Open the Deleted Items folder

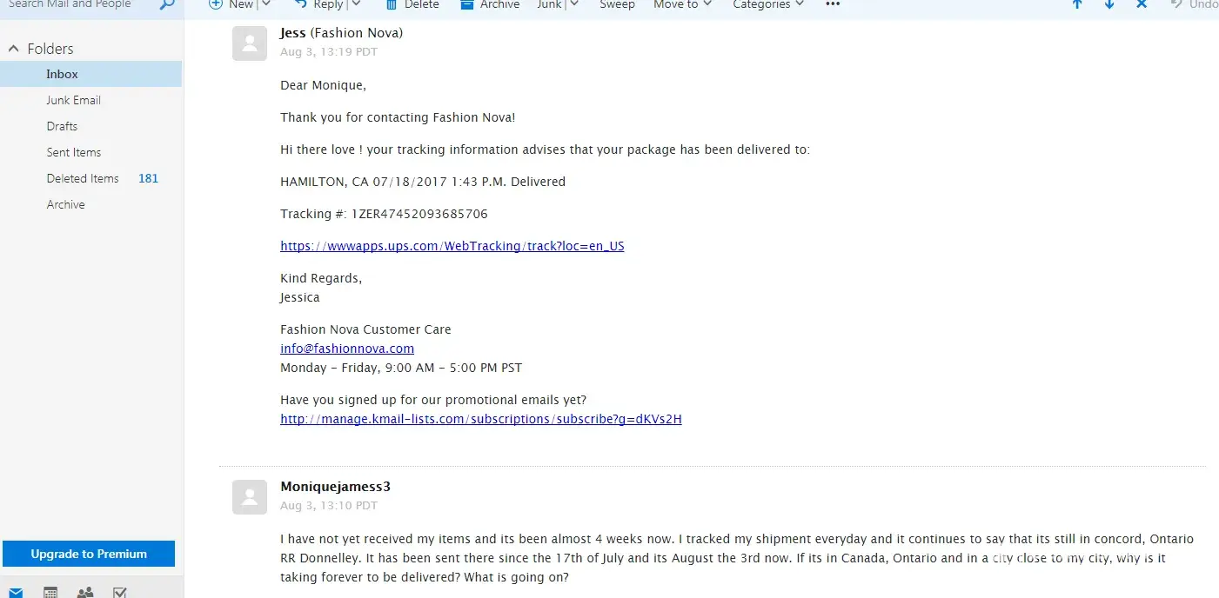pos(83,178)
